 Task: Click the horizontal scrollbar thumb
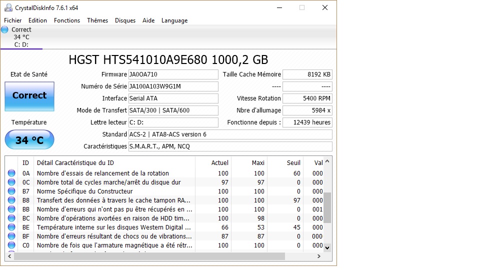coord(149,256)
